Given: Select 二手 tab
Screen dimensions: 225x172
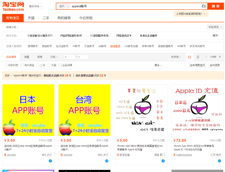Looking at the screenshot, I should pos(46,18).
